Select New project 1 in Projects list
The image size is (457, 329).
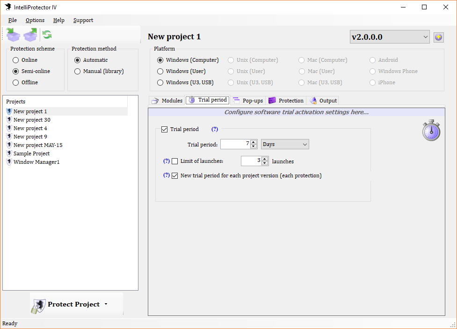(x=66, y=111)
